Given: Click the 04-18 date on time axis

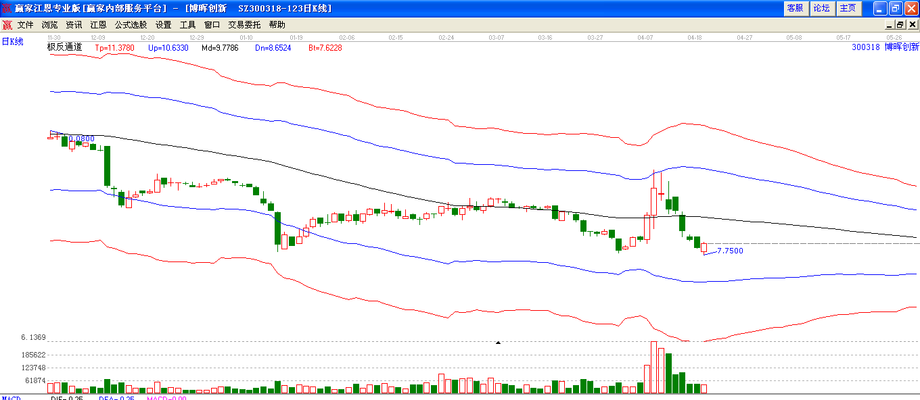Looking at the screenshot, I should (x=695, y=37).
